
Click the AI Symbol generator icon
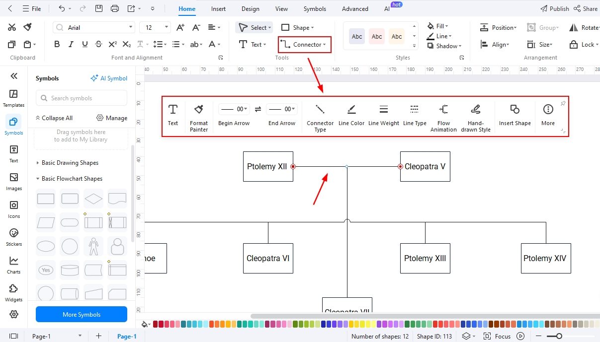109,78
